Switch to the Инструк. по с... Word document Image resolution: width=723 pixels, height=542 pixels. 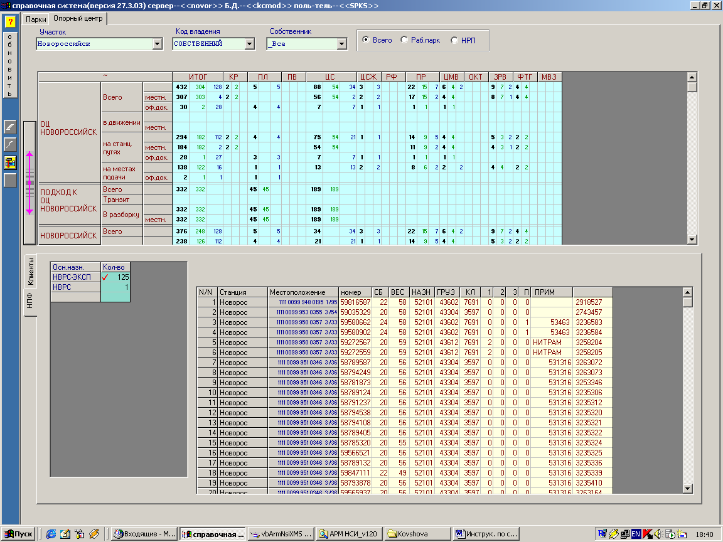tap(486, 534)
